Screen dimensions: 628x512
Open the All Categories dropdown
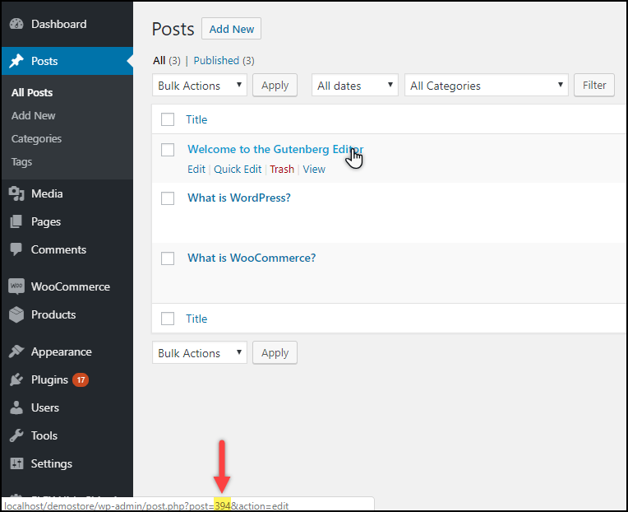pyautogui.click(x=487, y=85)
